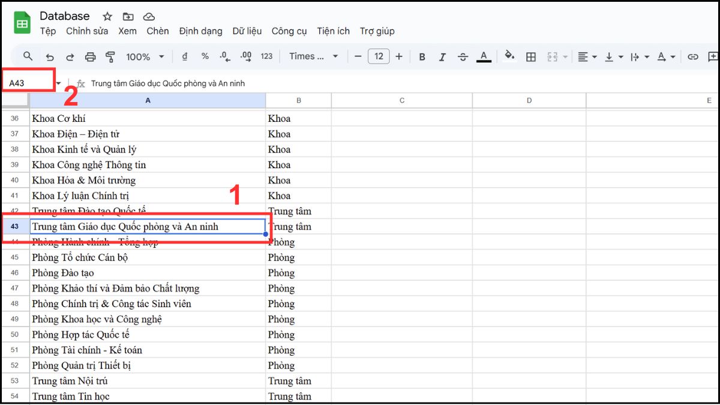Screen dimensions: 720x405
Task: Open the Định dạng menu
Action: [x=200, y=31]
